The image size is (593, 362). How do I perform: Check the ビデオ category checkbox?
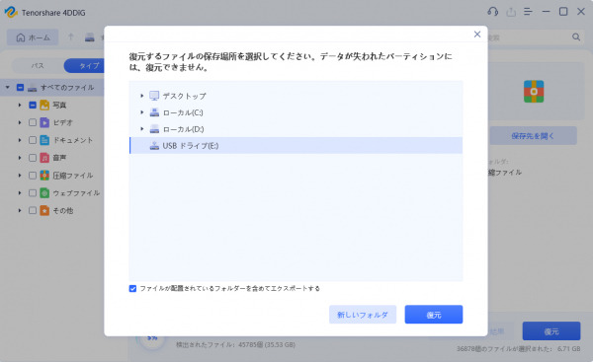(x=33, y=122)
